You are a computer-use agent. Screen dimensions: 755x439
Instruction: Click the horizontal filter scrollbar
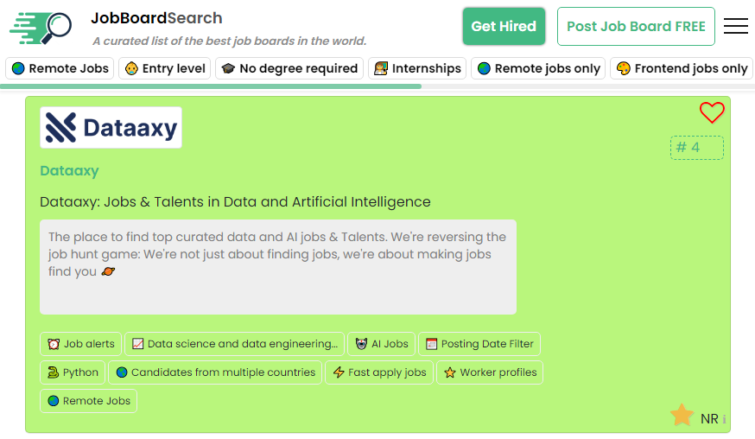point(211,86)
